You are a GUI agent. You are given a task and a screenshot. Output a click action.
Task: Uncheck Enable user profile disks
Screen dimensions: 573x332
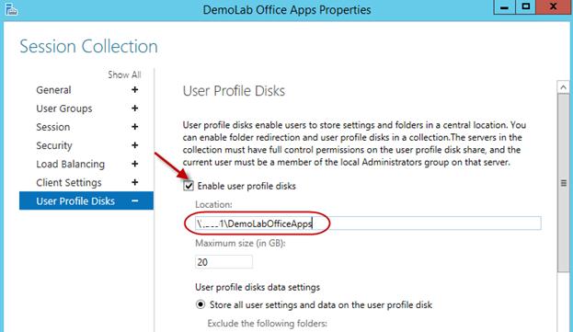click(189, 186)
